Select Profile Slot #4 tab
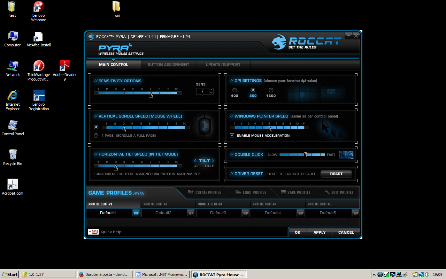The width and height of the screenshot is (446, 279). coord(278,204)
